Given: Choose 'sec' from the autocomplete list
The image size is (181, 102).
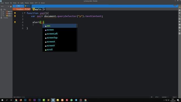Looking at the screenshot, I should (59, 26).
